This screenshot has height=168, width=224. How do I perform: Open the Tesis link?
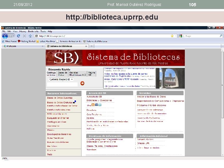click(x=49, y=154)
